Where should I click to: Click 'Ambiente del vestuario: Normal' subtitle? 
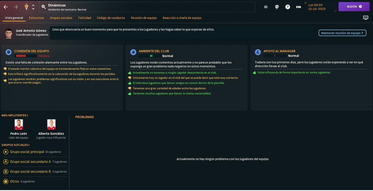(x=67, y=10)
